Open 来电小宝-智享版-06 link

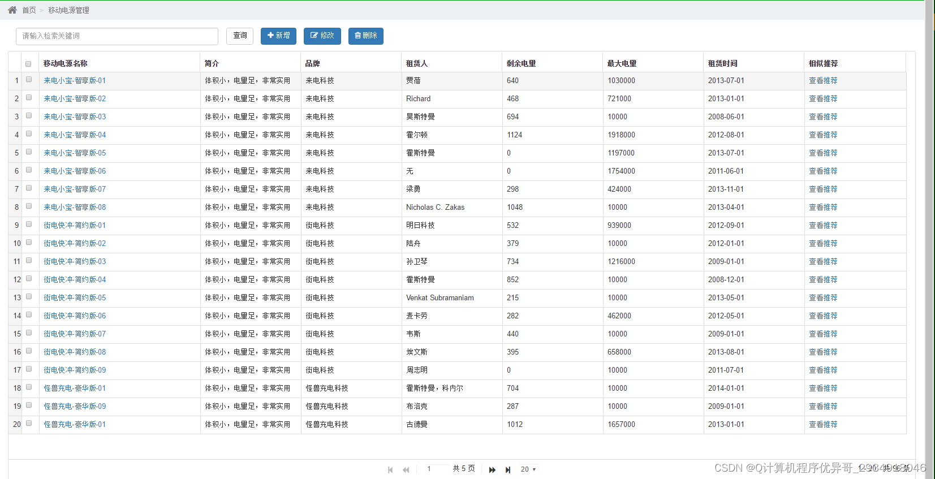[75, 171]
